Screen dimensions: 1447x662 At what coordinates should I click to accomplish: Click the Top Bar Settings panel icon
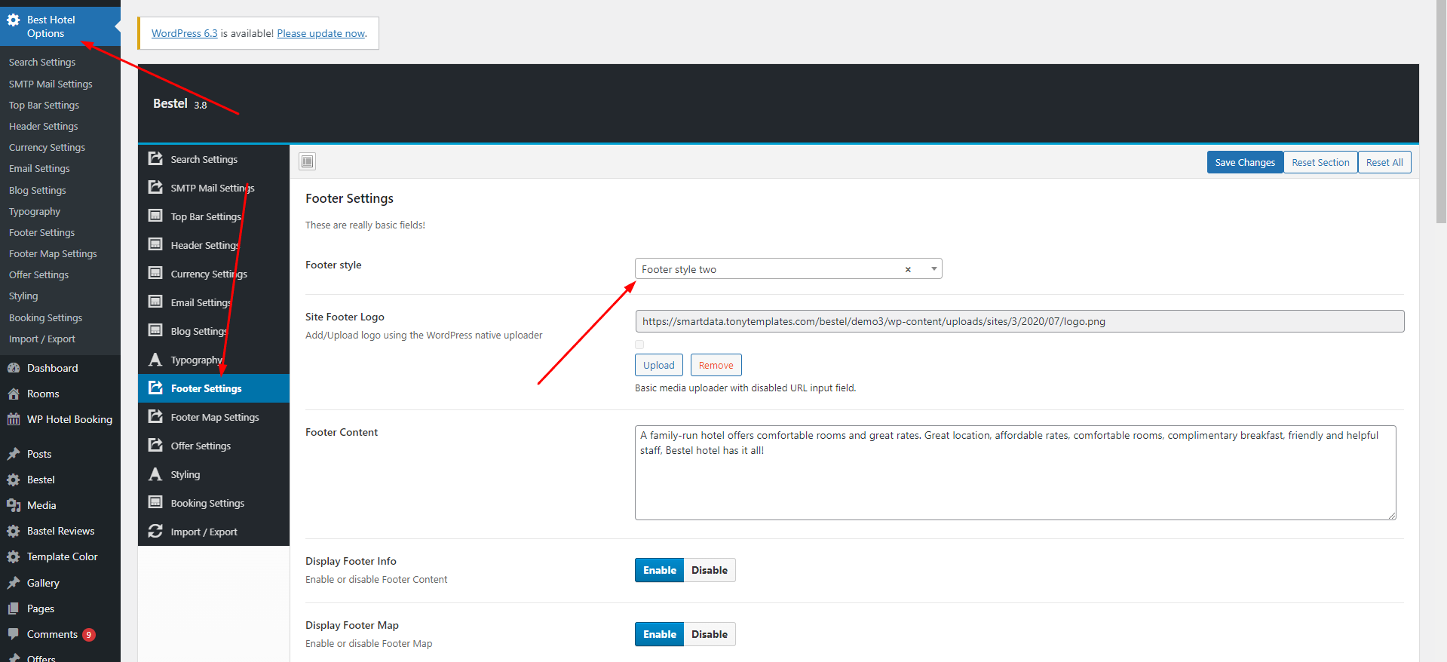155,216
